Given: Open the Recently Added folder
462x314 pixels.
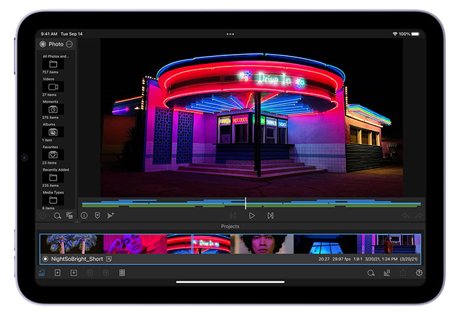Looking at the screenshot, I should pos(53,177).
